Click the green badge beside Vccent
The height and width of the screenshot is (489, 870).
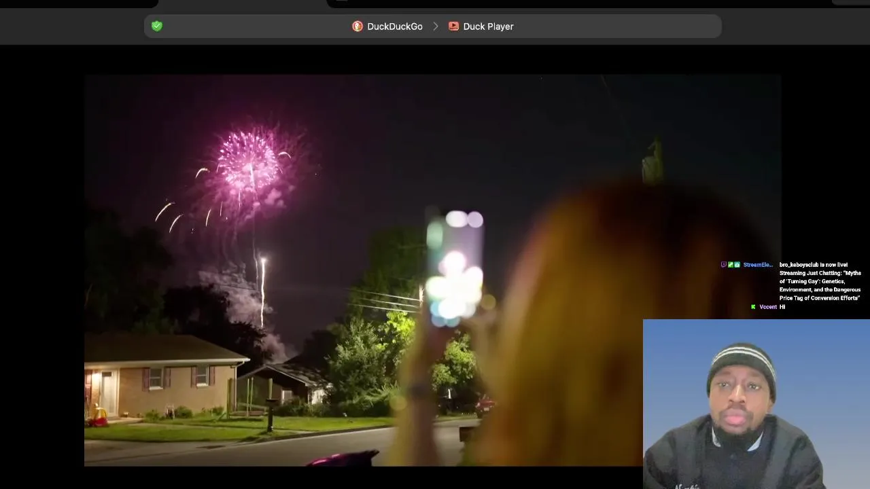(x=753, y=307)
